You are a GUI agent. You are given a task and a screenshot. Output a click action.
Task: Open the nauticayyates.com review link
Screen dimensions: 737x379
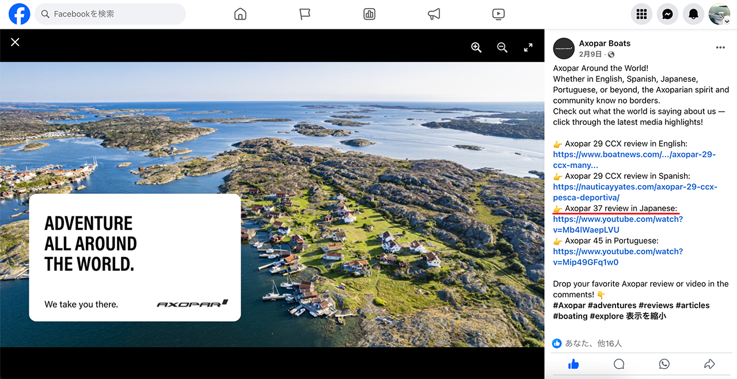click(x=635, y=192)
